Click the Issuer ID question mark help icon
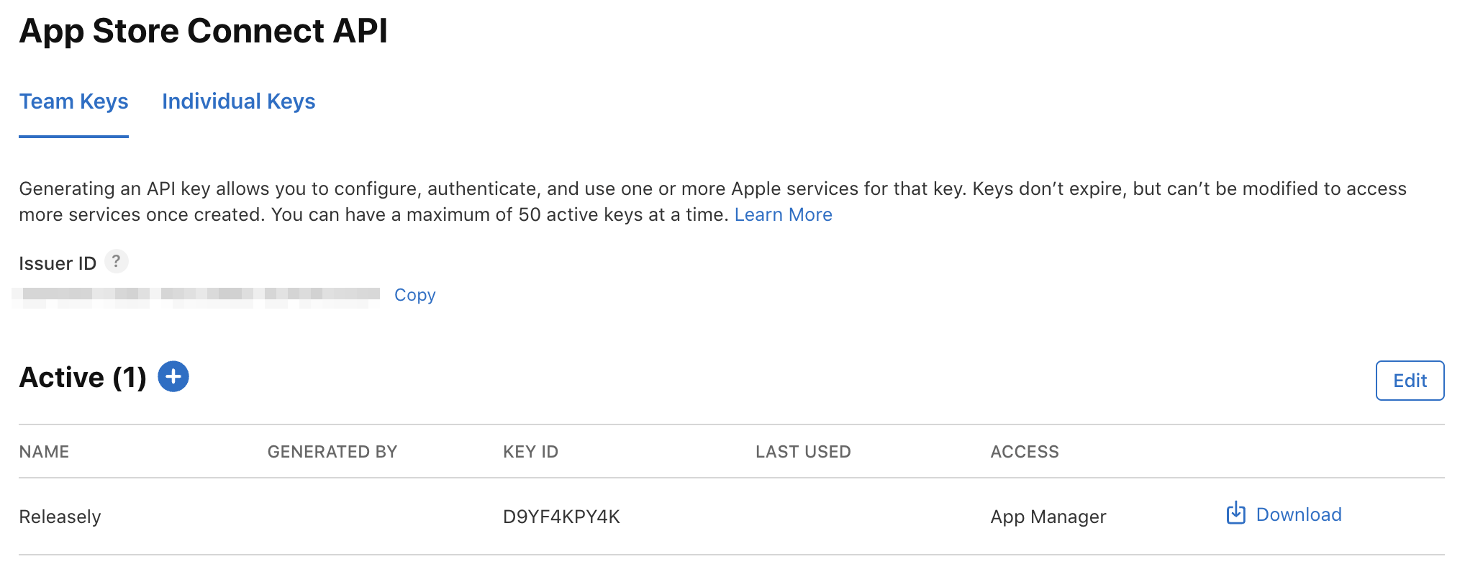Screen dimensions: 1465x577 click(x=116, y=261)
